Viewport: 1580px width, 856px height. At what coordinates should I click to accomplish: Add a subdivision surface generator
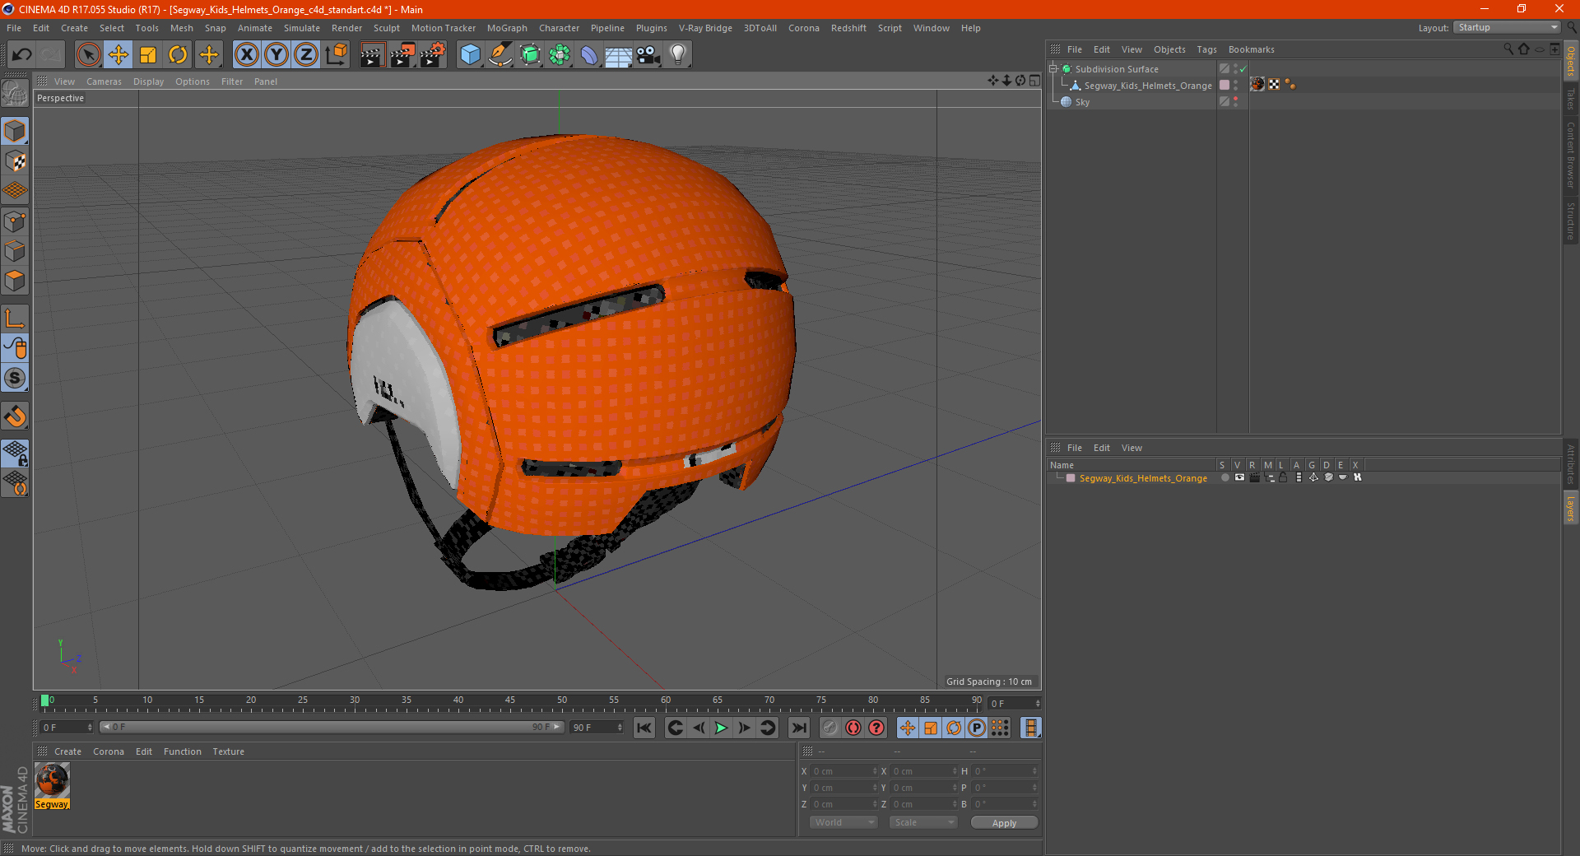click(x=530, y=55)
